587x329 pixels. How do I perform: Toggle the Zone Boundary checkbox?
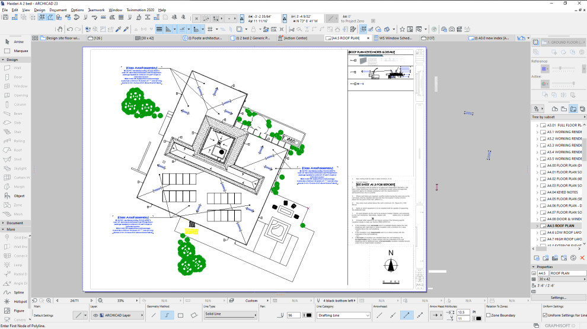tap(488, 315)
